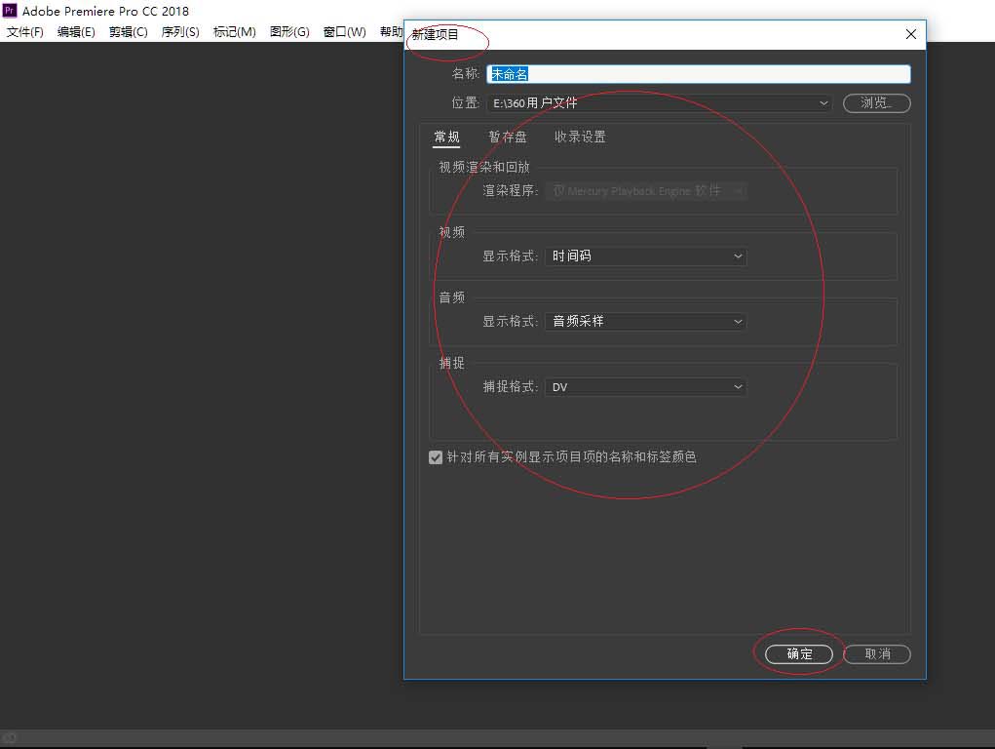Switch to the 暂存盘 tab
This screenshot has height=749, width=995.
[x=507, y=138]
